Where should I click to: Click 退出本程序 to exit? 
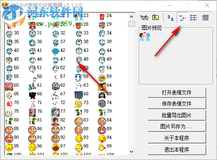click(x=177, y=150)
